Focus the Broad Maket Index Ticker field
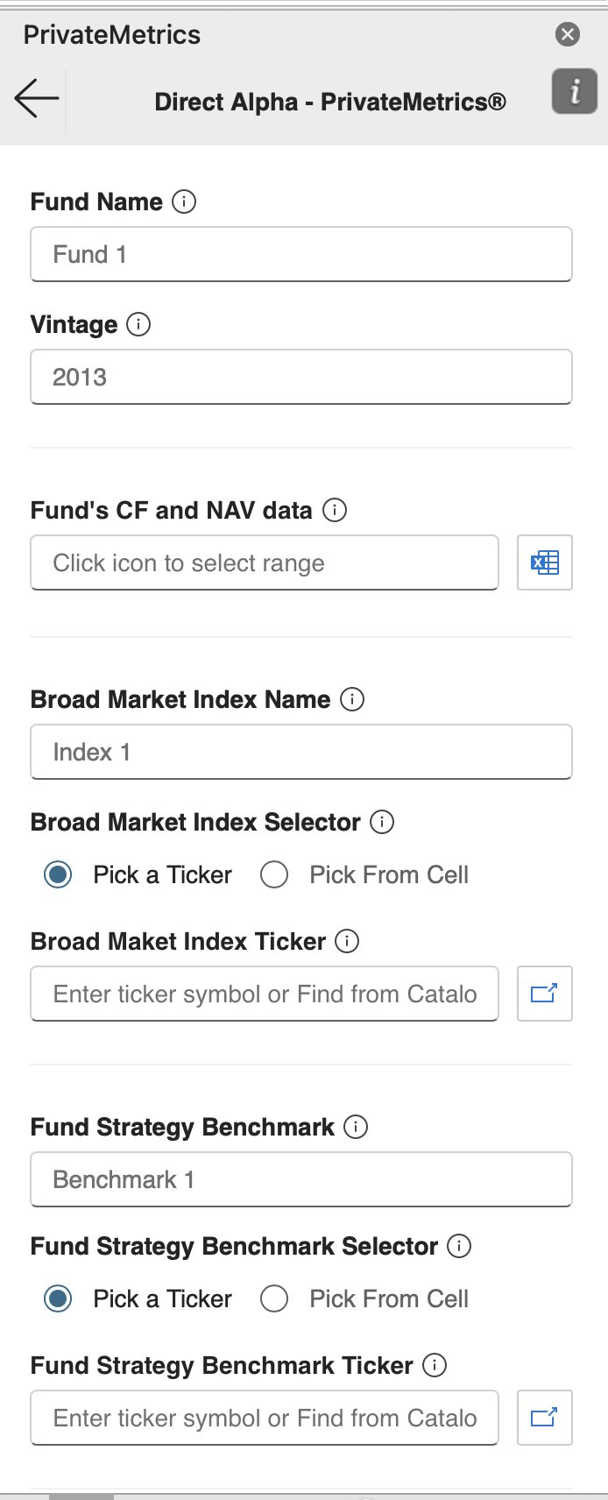The width and height of the screenshot is (608, 1500). (x=265, y=994)
